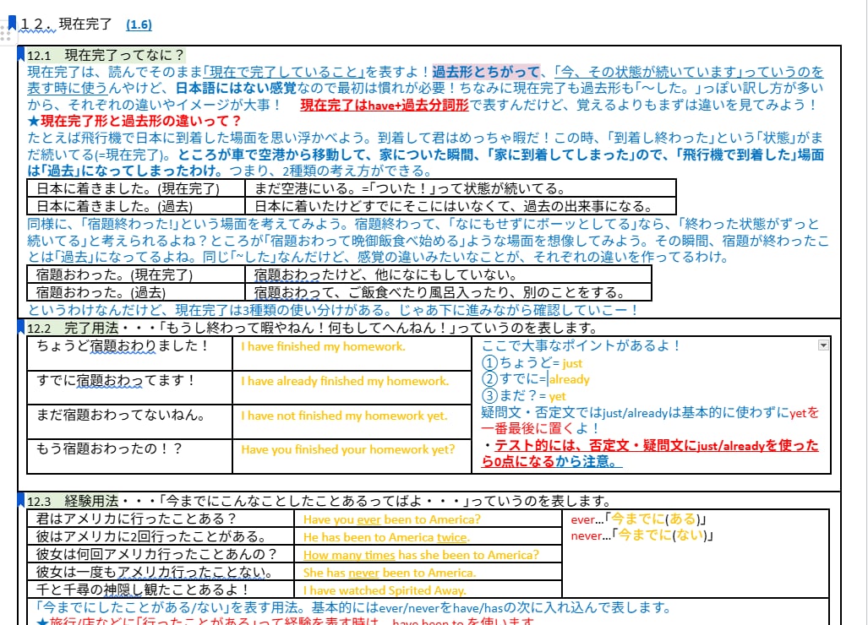Screen dimensions: 868x625
Task: Click cell 日本に着きました。(過去)
Action: (136, 206)
